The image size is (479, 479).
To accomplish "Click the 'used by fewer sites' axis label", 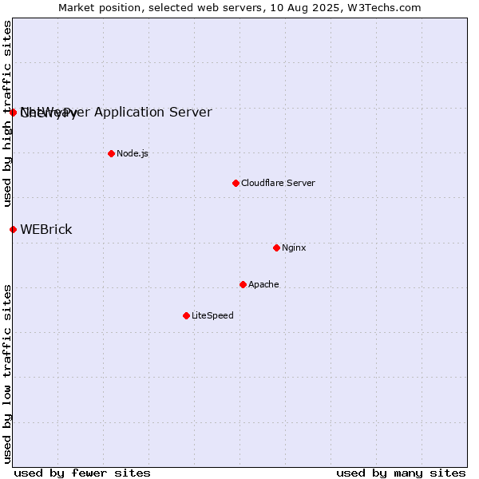I will [82, 473].
